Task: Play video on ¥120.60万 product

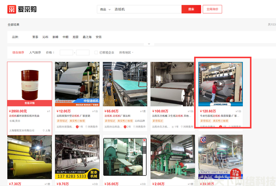Action: point(220,84)
